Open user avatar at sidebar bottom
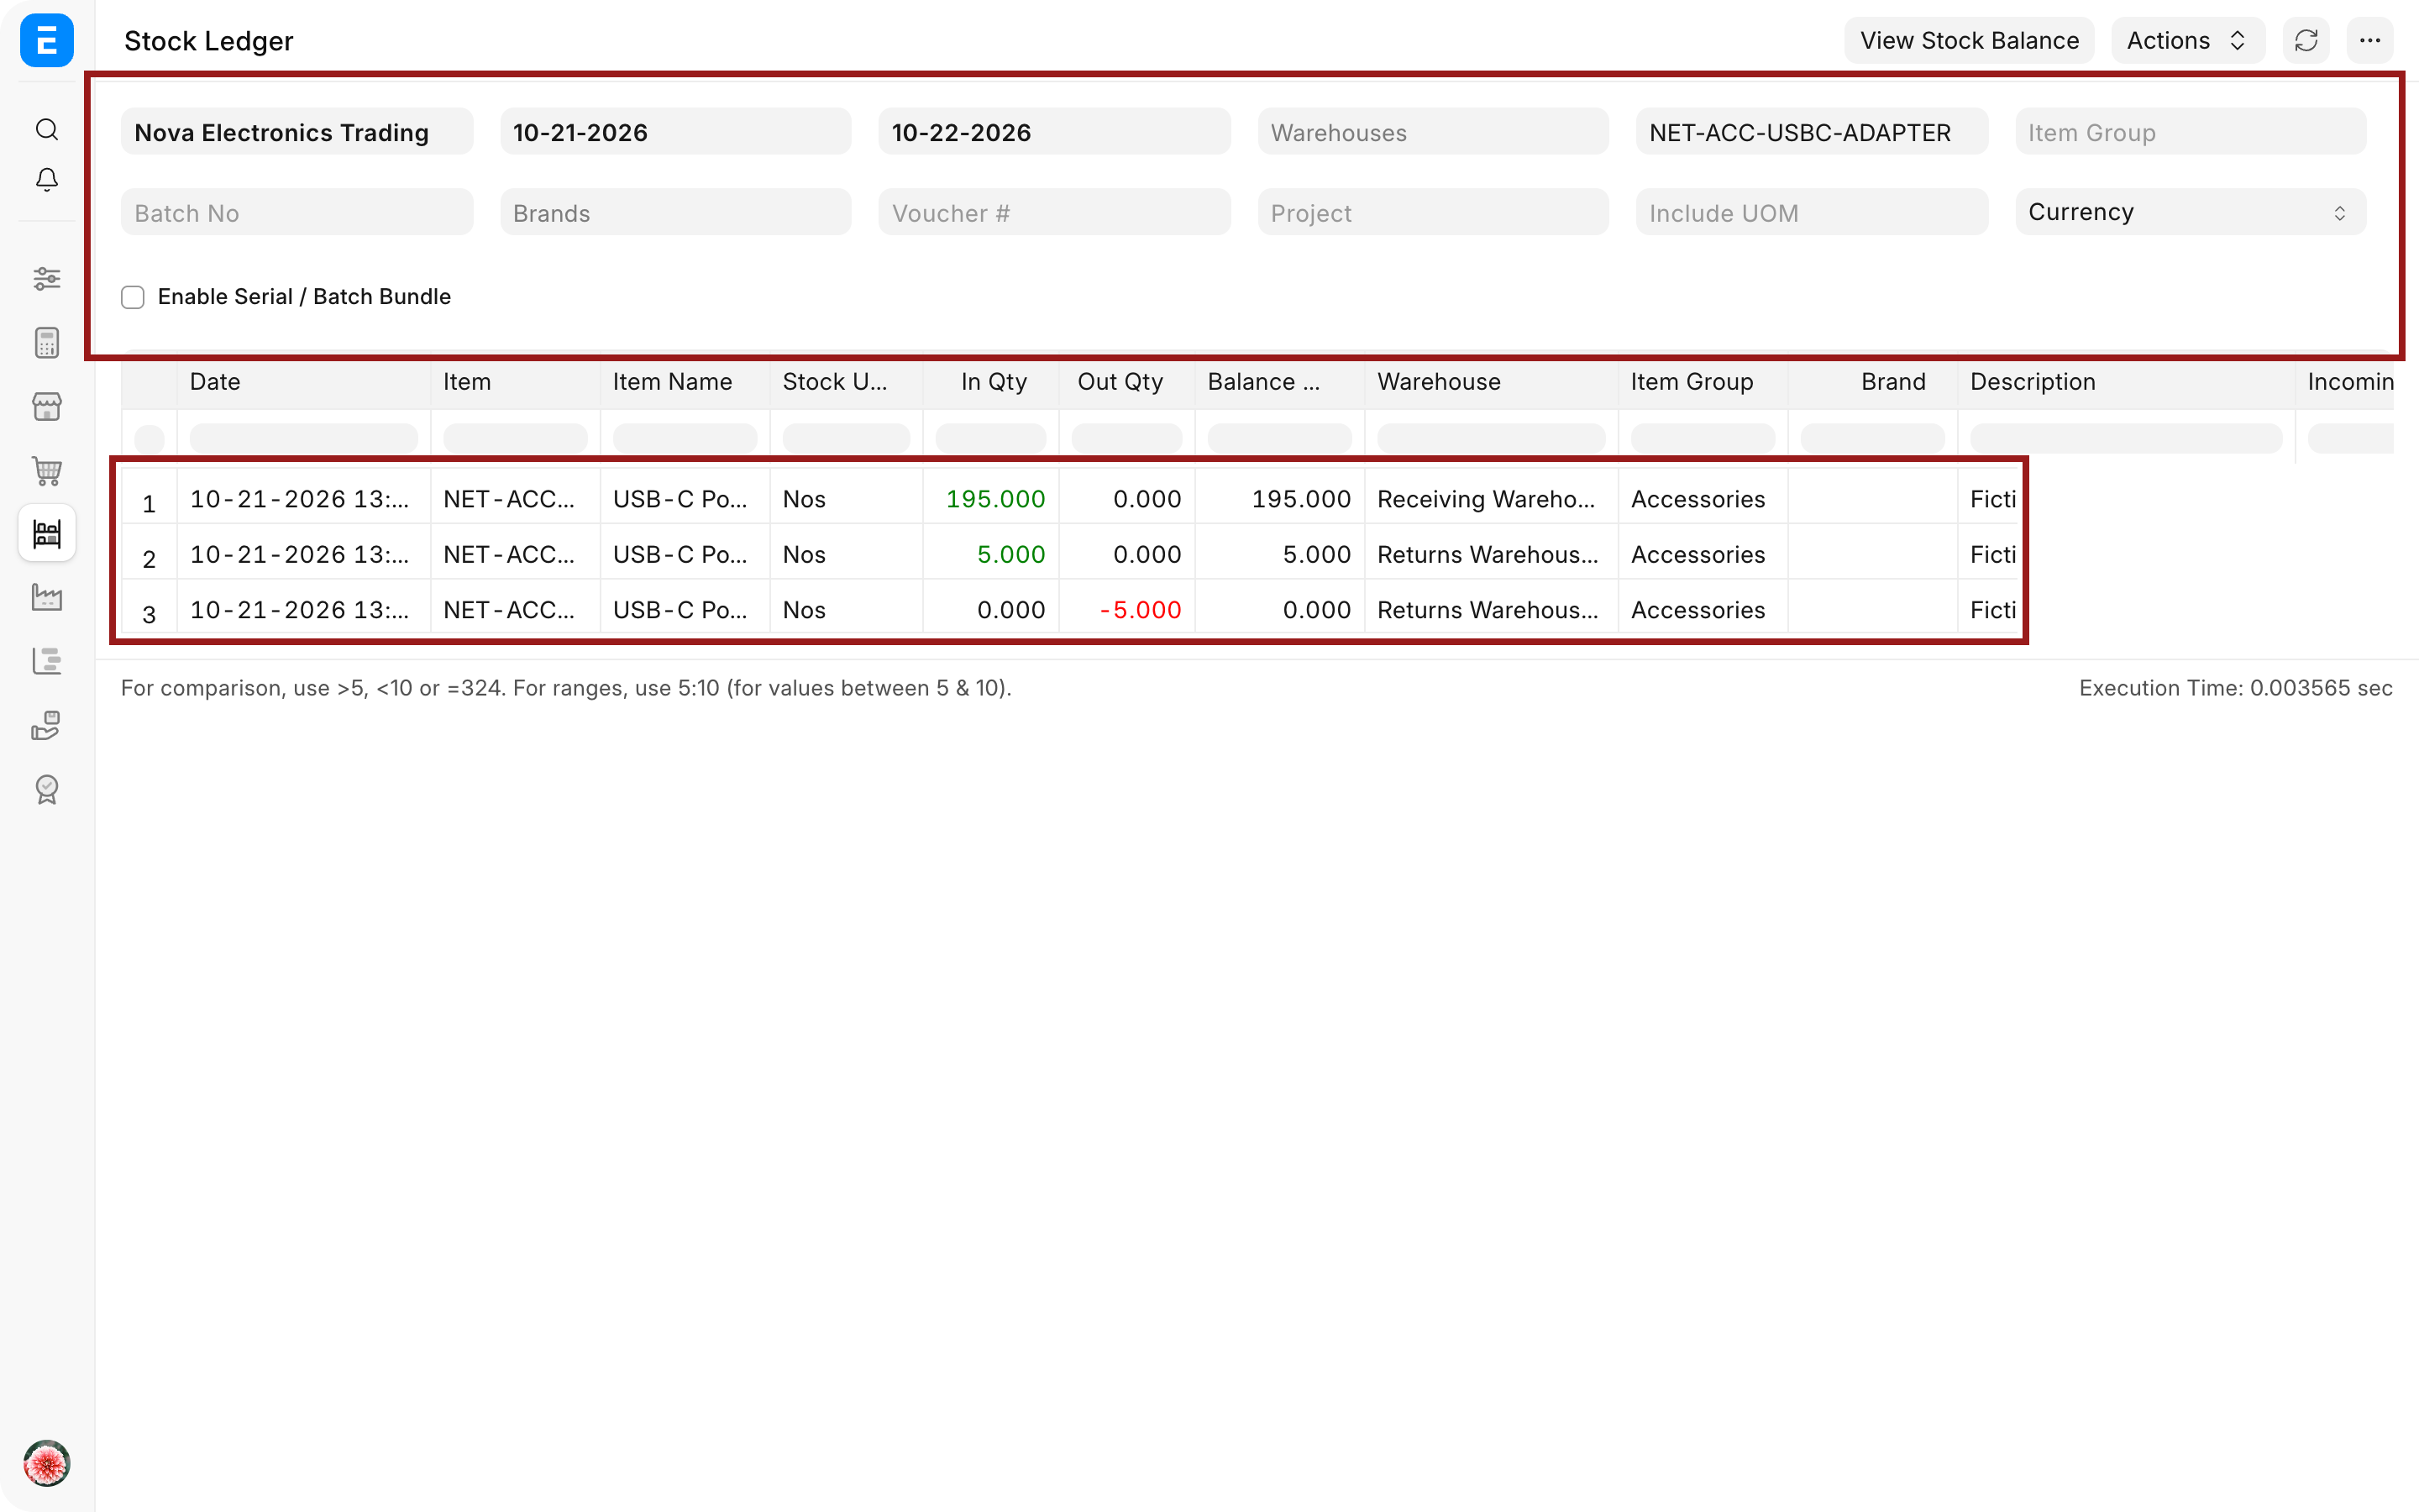 (x=47, y=1464)
